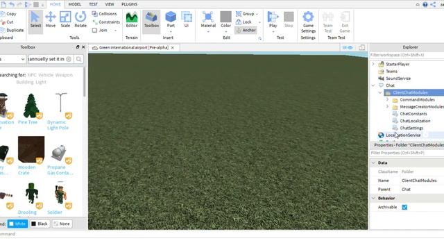Image resolution: width=444 pixels, height=250 pixels.
Task: Open the MODEL ribbon tab
Action: (x=75, y=4)
